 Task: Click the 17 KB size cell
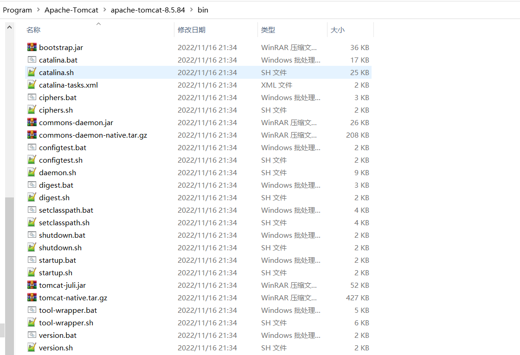pyautogui.click(x=360, y=60)
